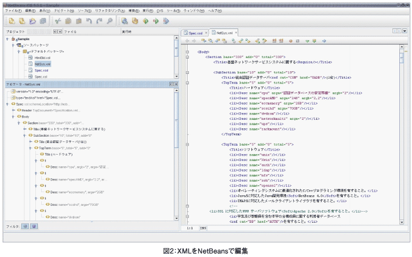This screenshot has width=412, height=257.
Task: Click the Clean and Build Project icon
Action: [135, 21]
